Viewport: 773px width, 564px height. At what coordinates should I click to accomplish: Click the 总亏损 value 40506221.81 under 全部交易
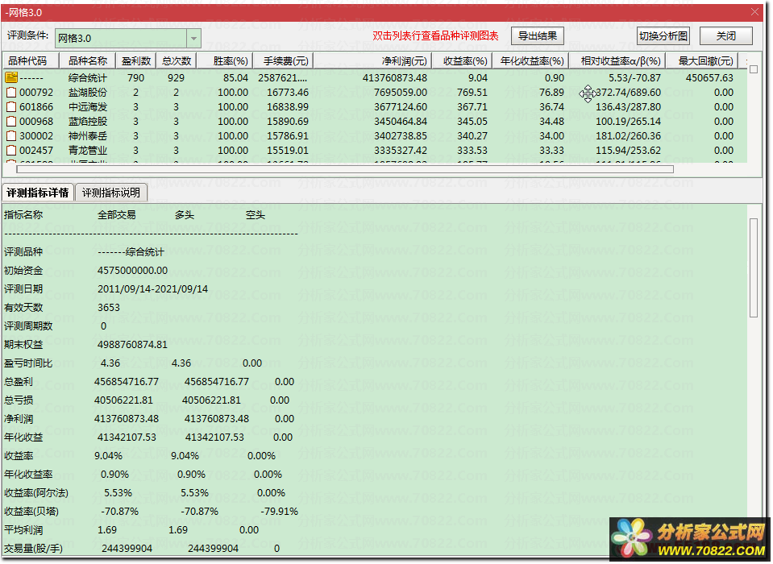point(124,400)
